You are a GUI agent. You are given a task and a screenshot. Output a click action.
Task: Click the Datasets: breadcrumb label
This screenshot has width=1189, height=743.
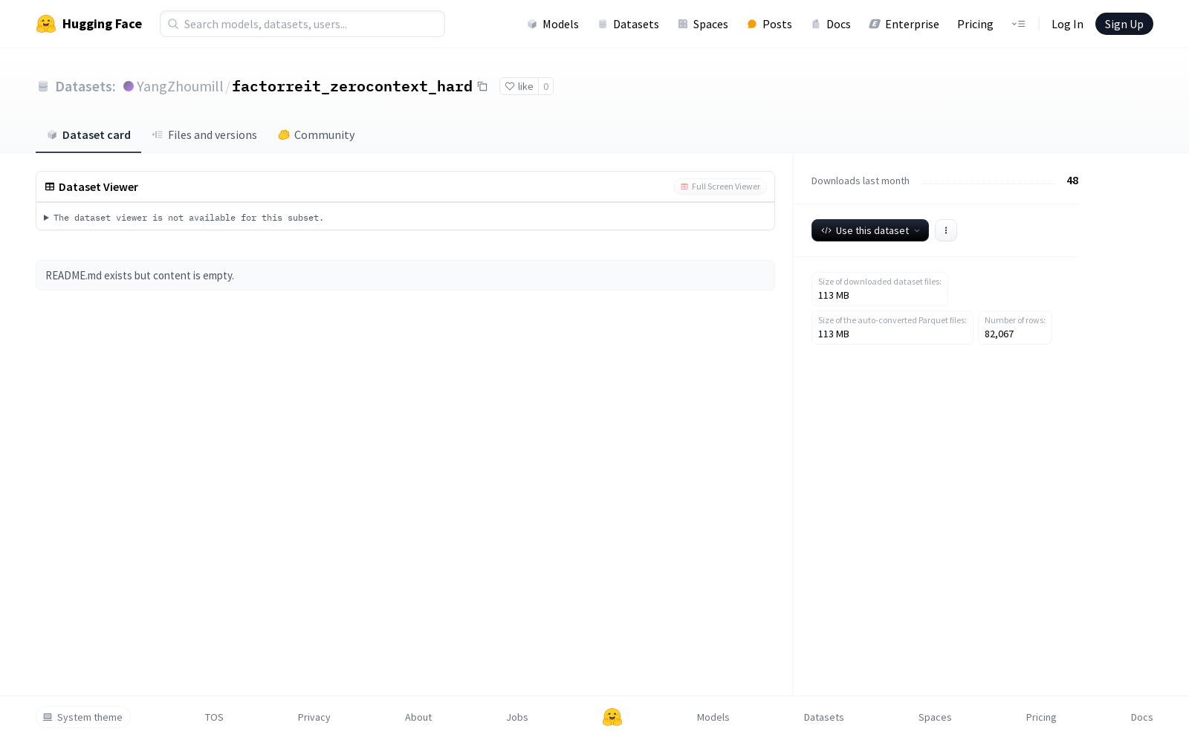[85, 86]
